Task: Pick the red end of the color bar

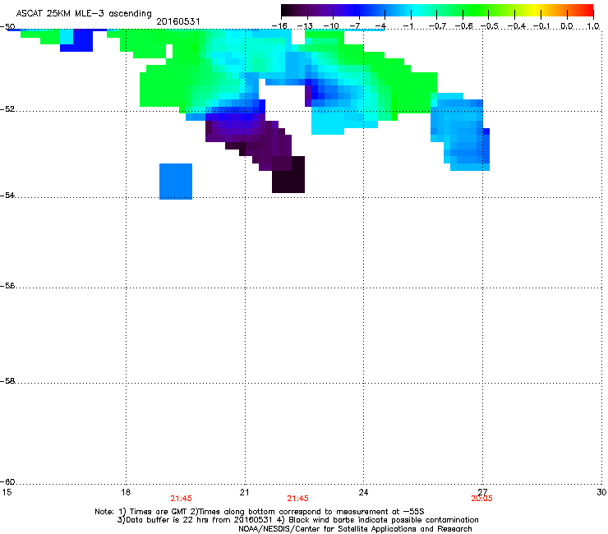Action: point(587,11)
